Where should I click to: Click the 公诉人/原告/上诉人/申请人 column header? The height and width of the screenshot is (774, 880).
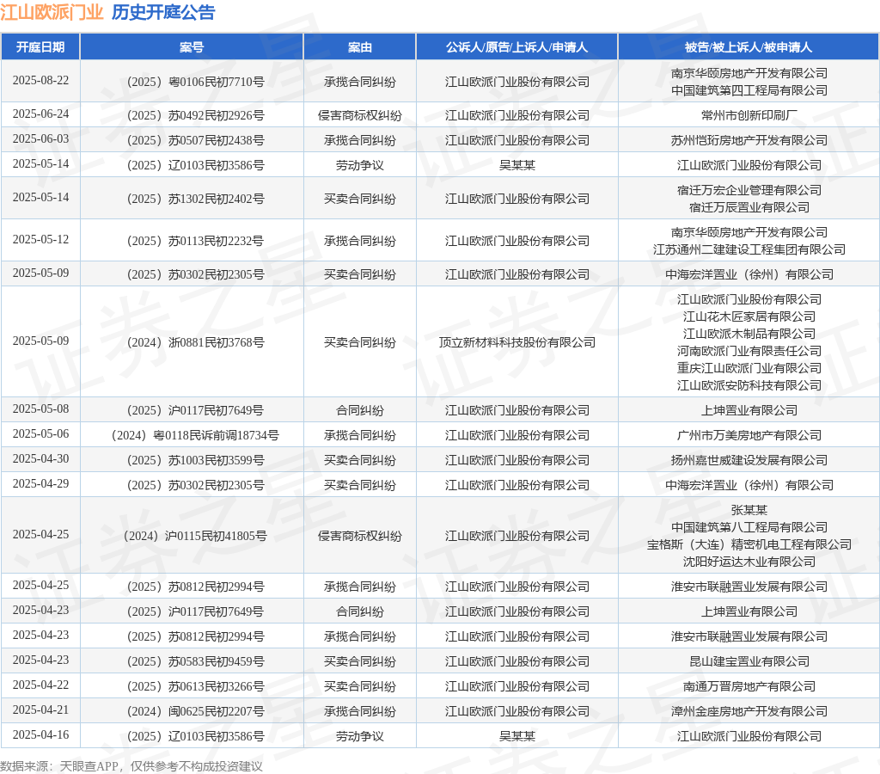516,47
